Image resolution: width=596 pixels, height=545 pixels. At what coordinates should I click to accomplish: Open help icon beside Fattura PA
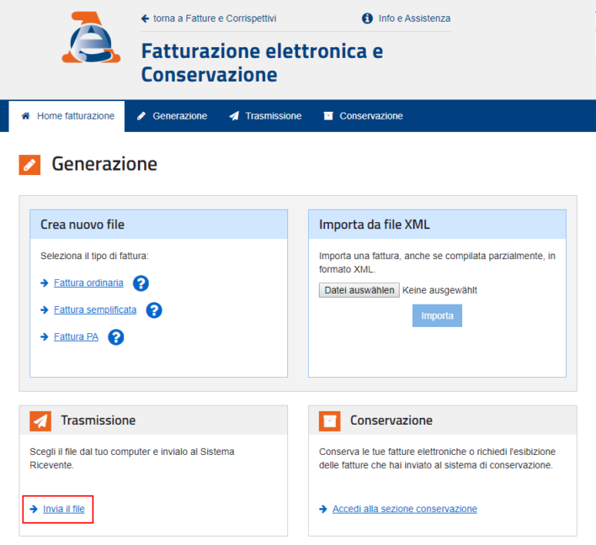coord(116,337)
